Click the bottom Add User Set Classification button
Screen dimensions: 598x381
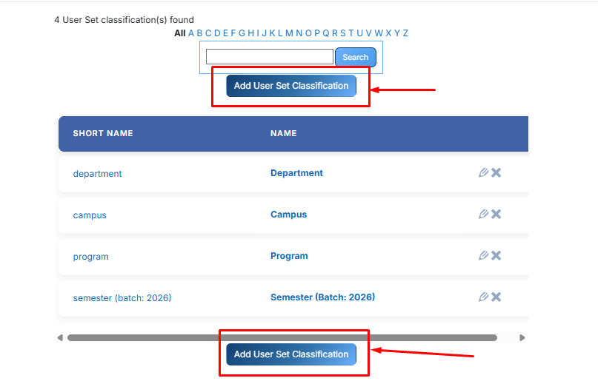point(291,354)
